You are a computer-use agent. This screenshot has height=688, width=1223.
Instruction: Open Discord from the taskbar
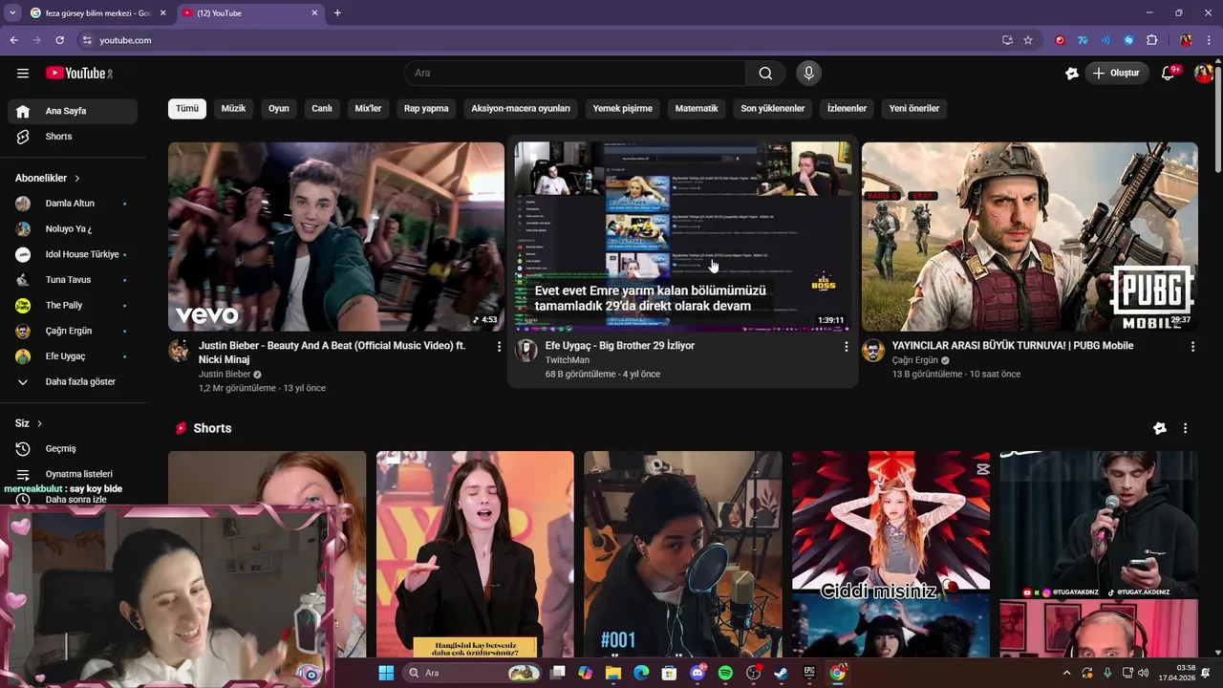pos(697,673)
